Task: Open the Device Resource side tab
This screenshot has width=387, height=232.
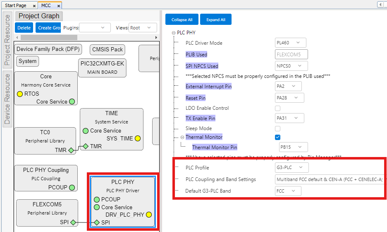Action: (7, 98)
